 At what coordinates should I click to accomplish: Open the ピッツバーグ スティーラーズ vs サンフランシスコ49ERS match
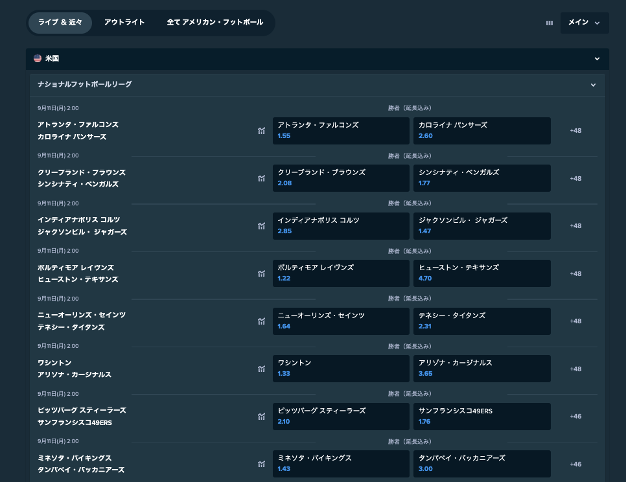click(82, 417)
